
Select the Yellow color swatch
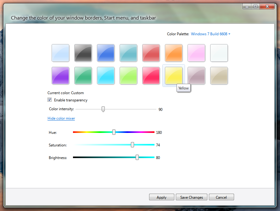(174, 76)
